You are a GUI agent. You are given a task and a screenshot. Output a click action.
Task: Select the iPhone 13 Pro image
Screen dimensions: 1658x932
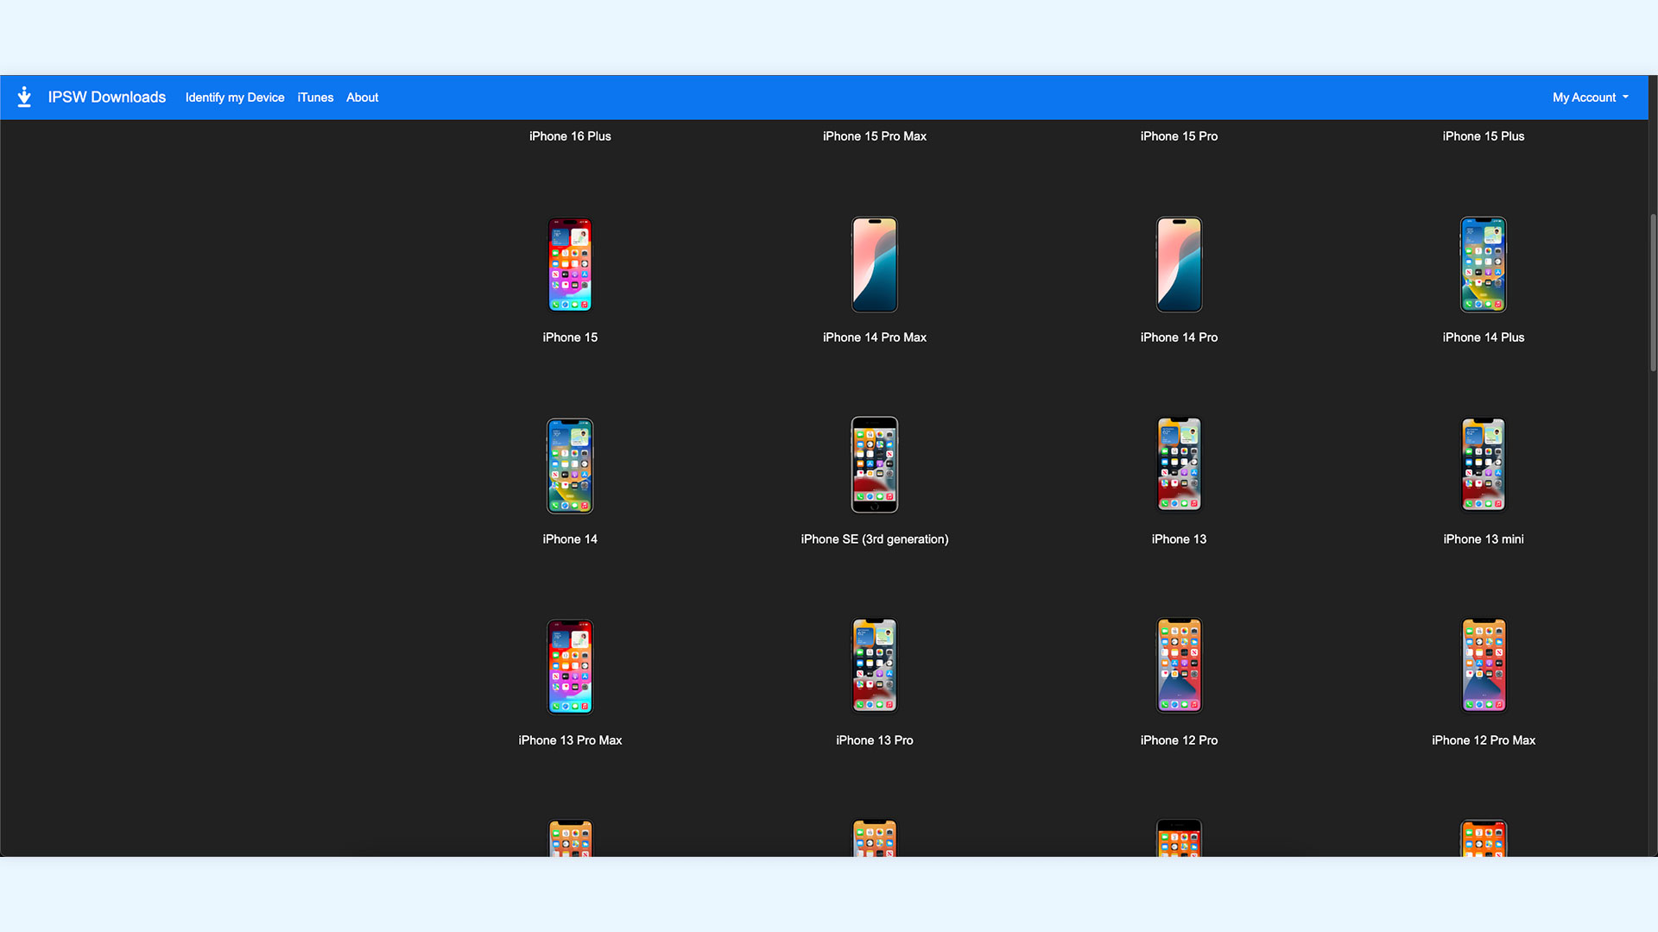(x=875, y=666)
